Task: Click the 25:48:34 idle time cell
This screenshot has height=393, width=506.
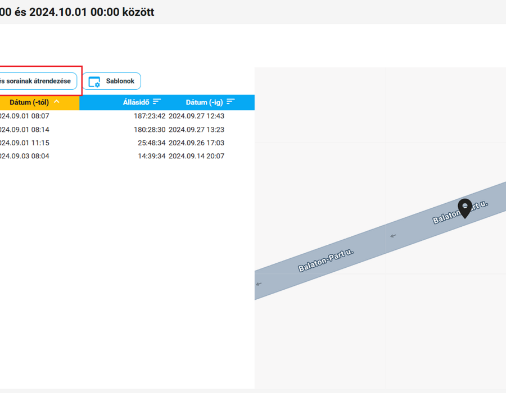Action: click(151, 143)
